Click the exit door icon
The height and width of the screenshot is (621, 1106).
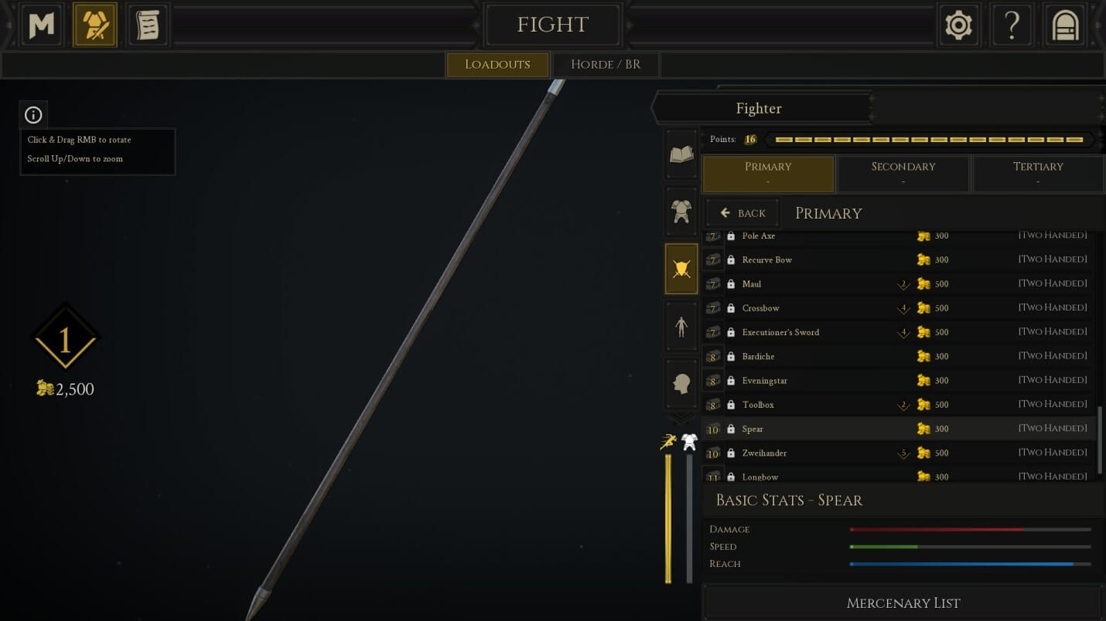tap(1065, 25)
